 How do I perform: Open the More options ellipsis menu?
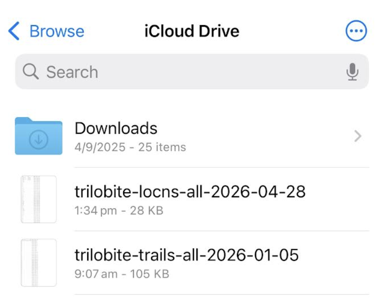click(356, 31)
